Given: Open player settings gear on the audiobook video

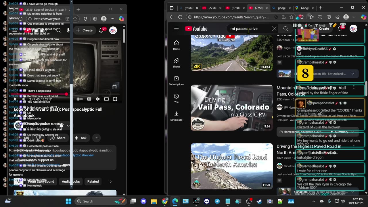Looking at the screenshot, I should pyautogui.click(x=98, y=99).
